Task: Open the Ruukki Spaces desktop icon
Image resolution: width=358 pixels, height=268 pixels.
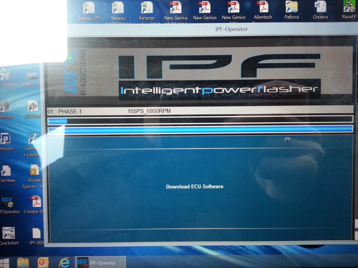Action: tap(32, 176)
